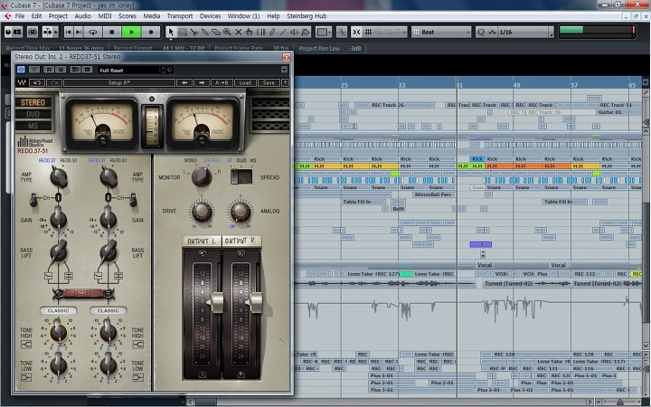Load previous Waves preset with left arrow

184,82
